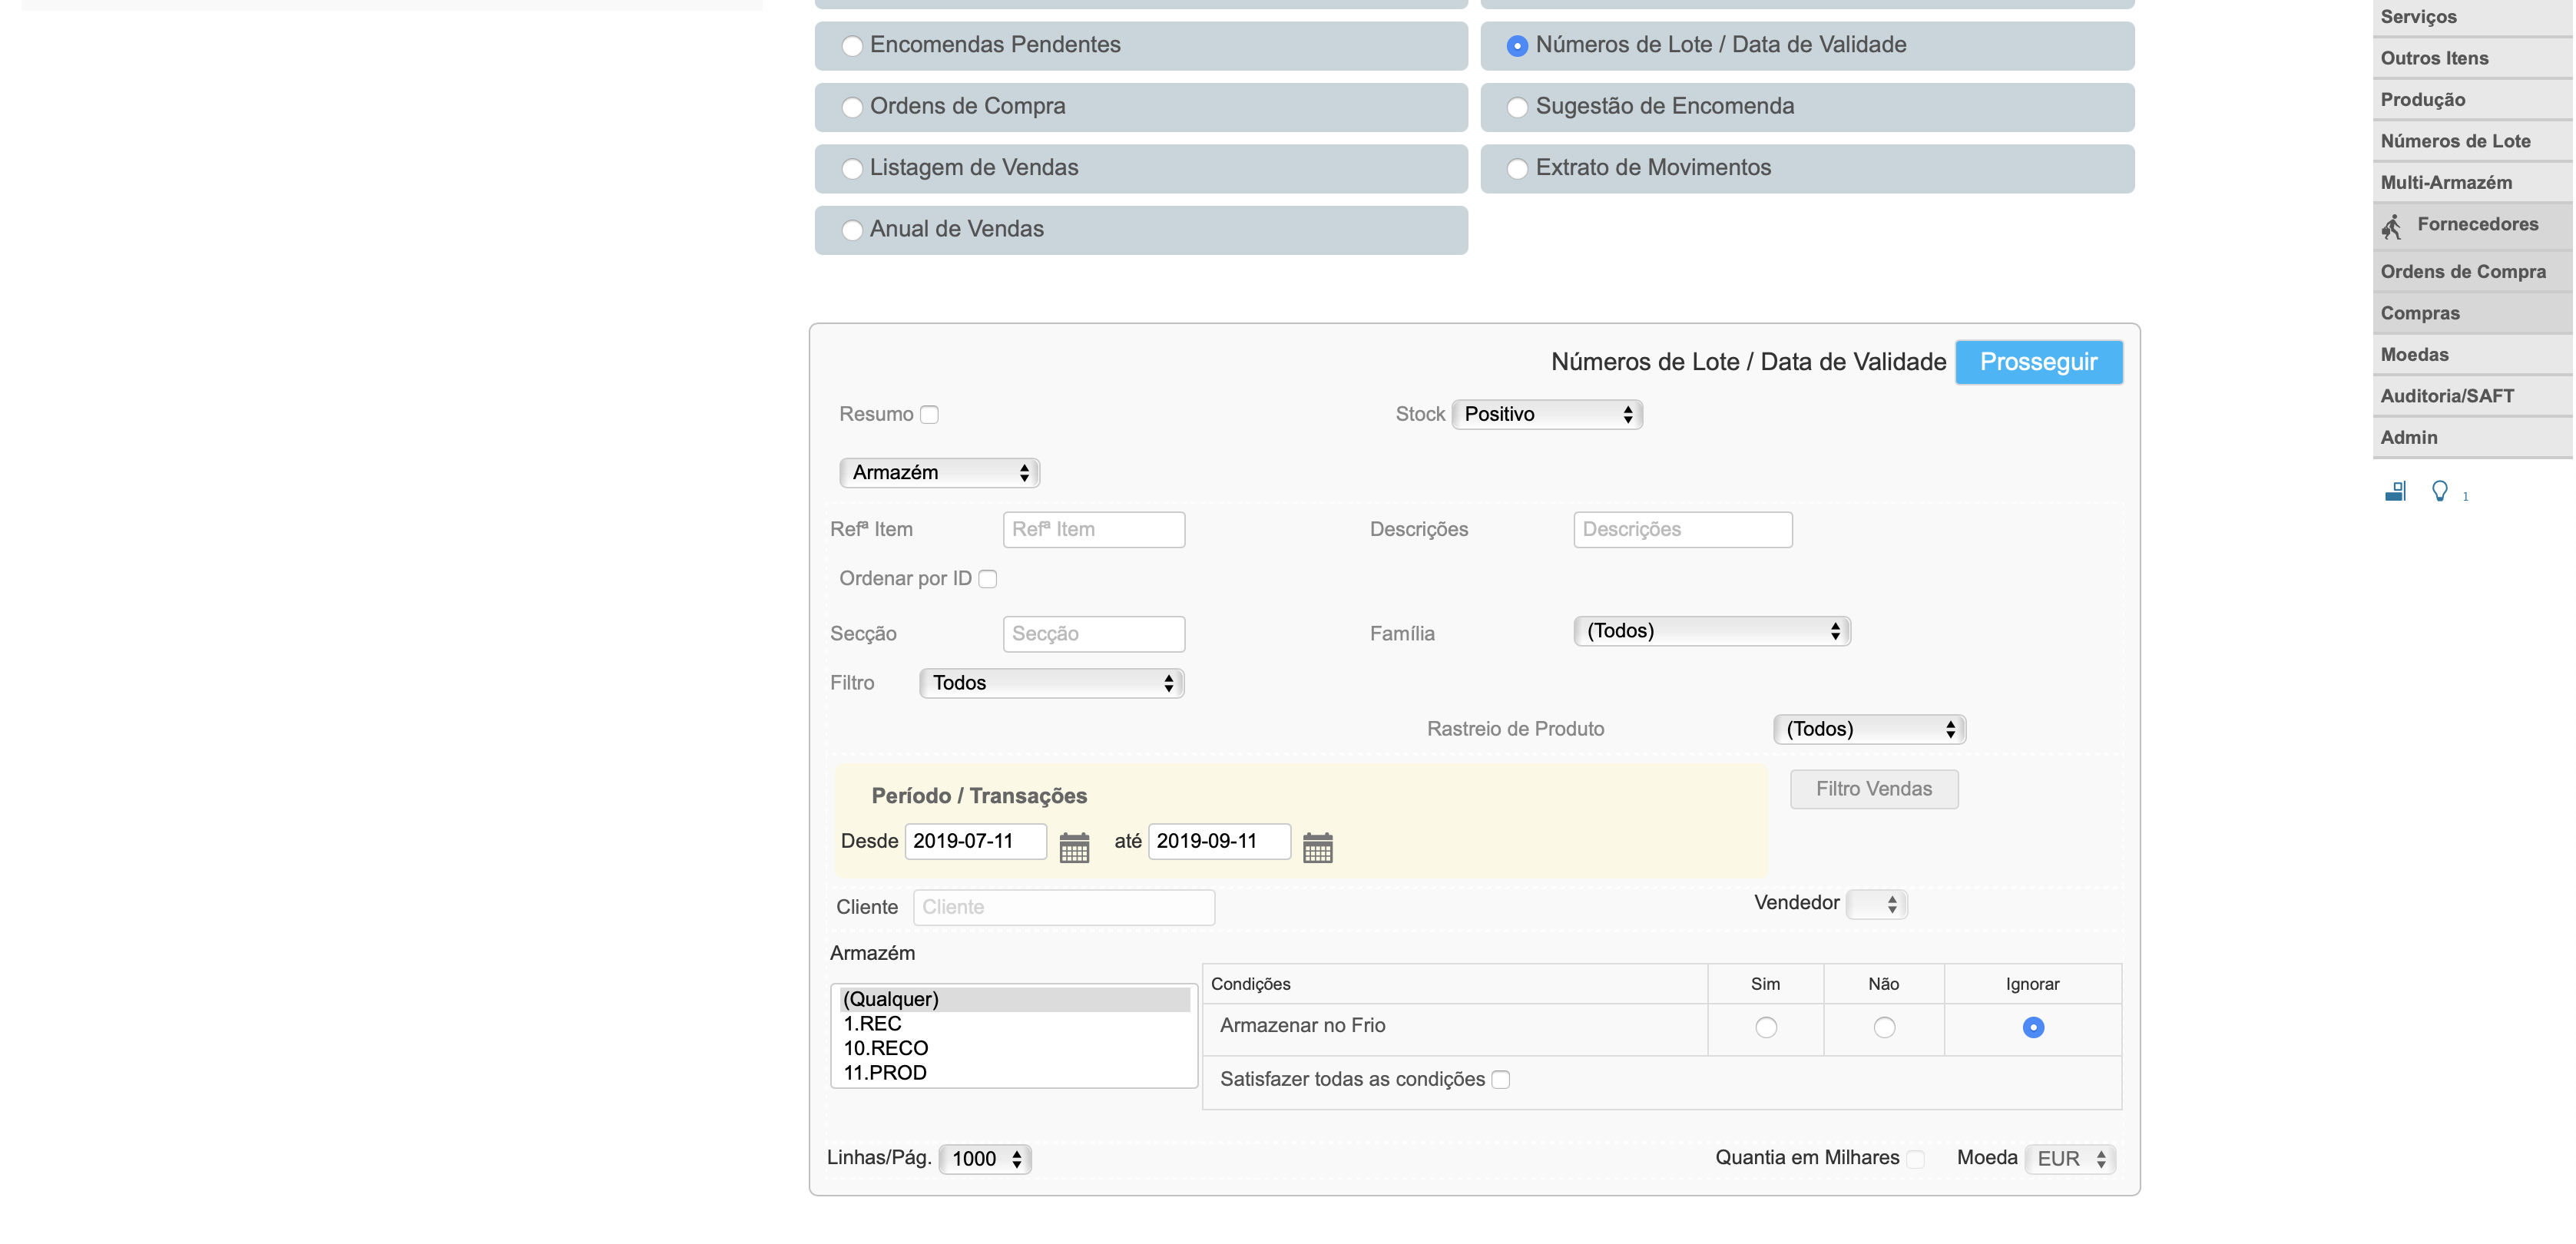Open Ordens de Compra side menu item
2576x1244 pixels.
pos(2472,272)
